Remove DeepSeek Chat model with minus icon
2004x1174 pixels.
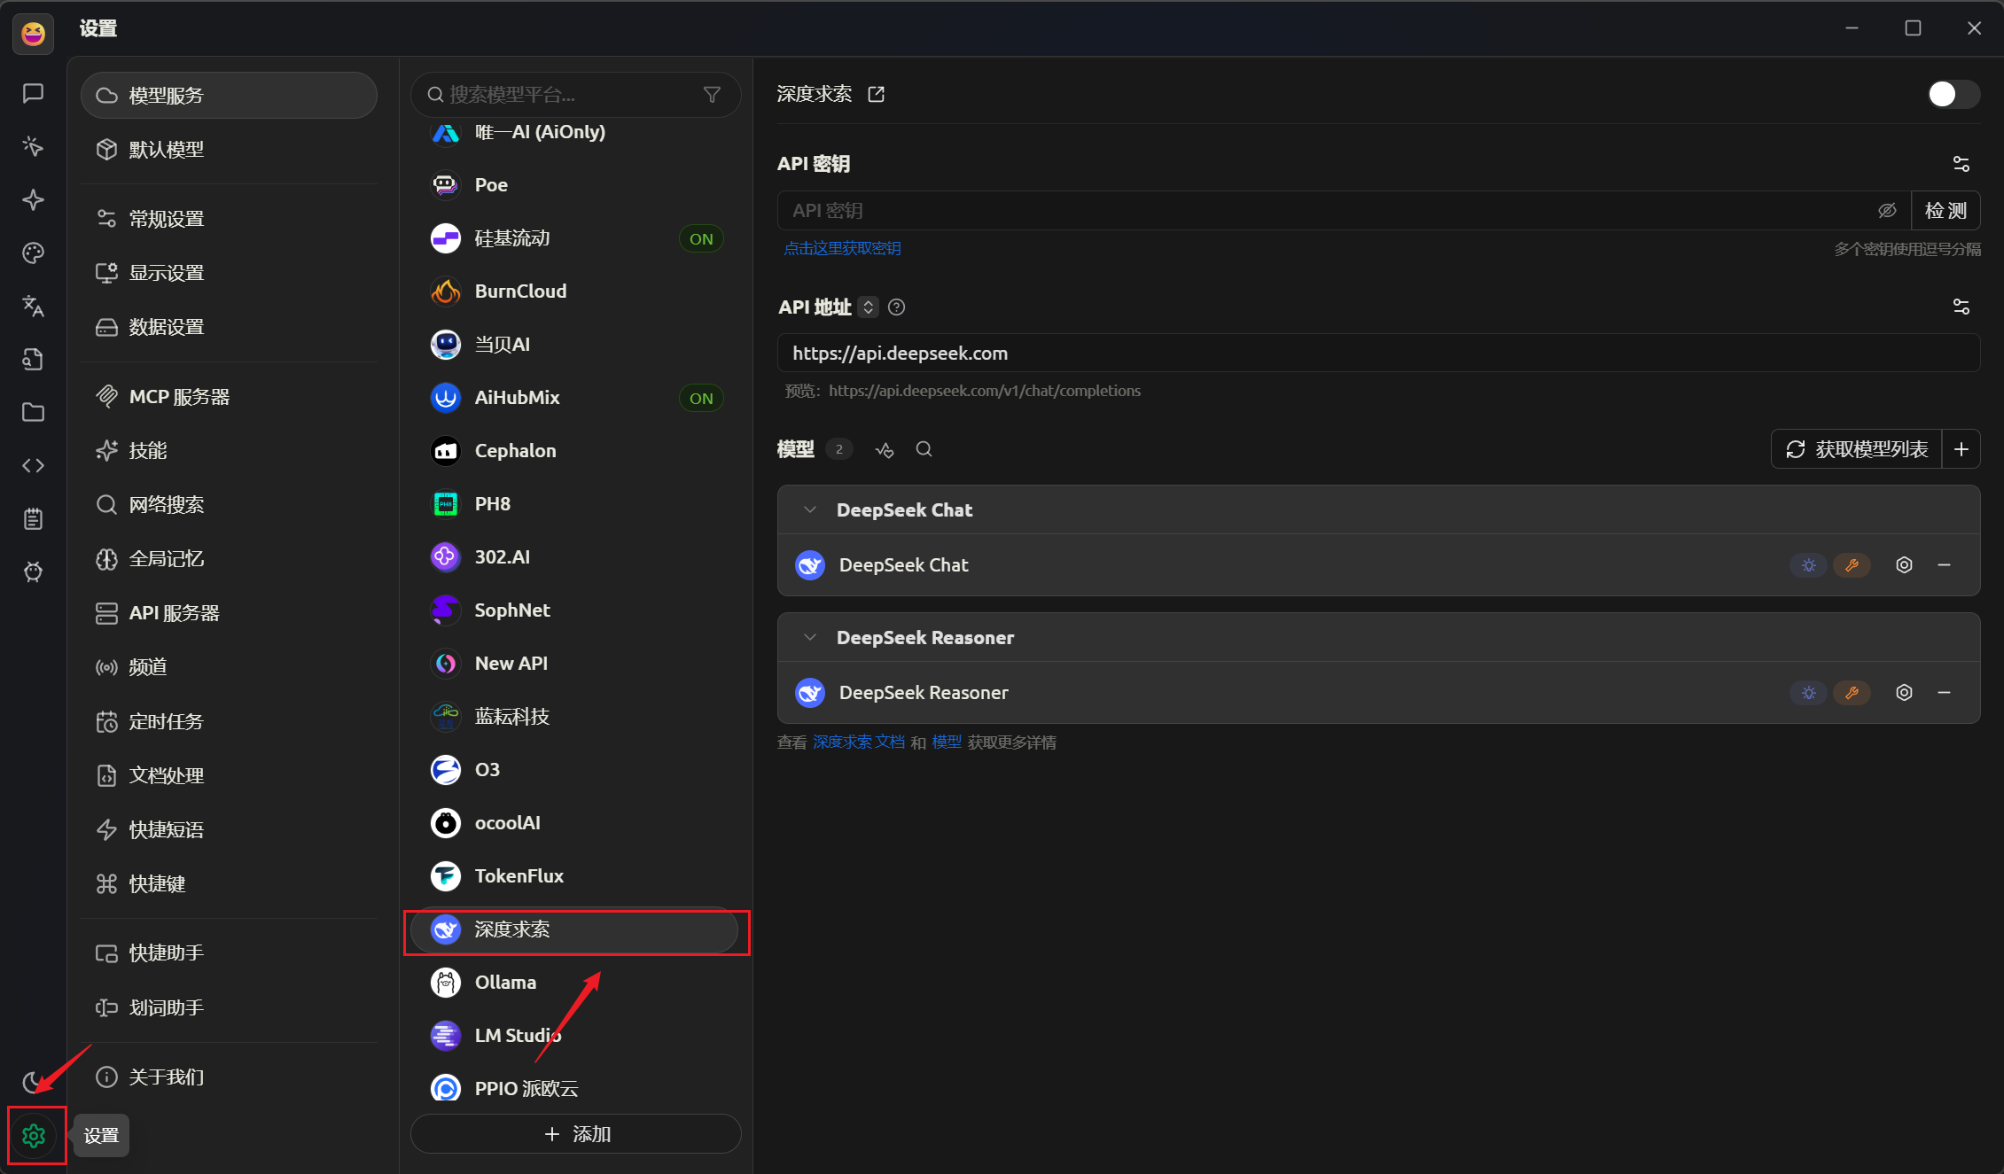tap(1944, 565)
